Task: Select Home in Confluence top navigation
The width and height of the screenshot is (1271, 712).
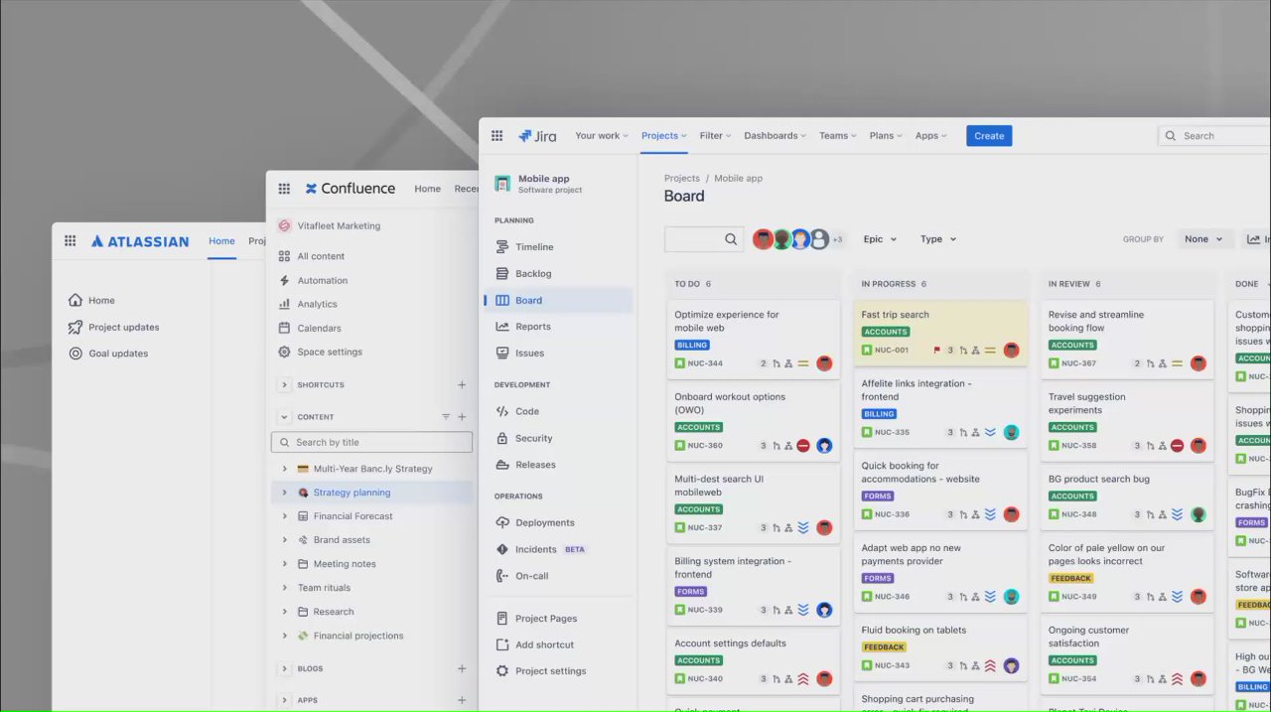Action: pos(427,189)
